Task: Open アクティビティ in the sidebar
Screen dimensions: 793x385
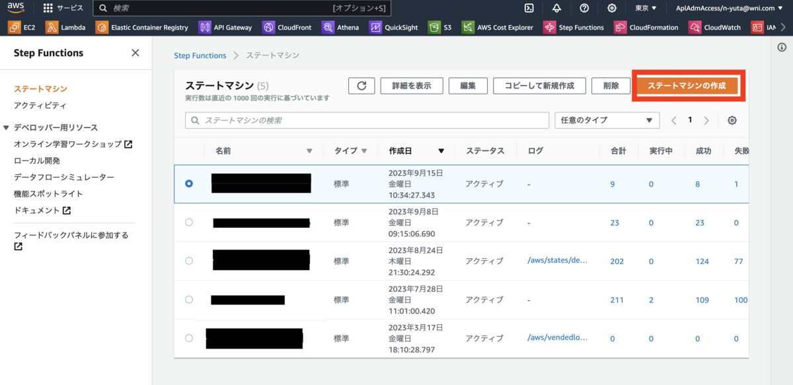Action: (40, 106)
